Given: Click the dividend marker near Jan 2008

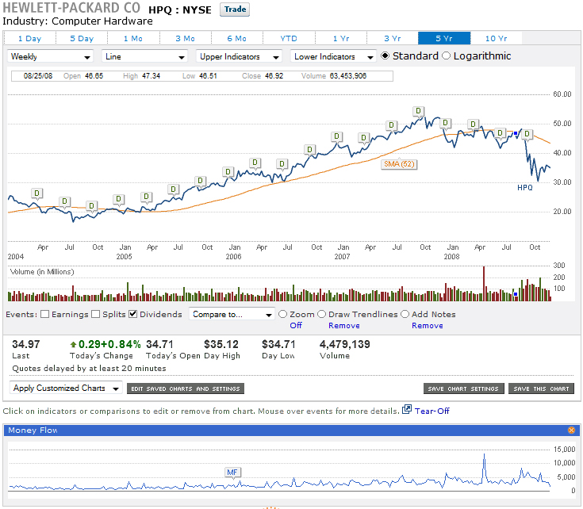Looking at the screenshot, I should pyautogui.click(x=445, y=123).
